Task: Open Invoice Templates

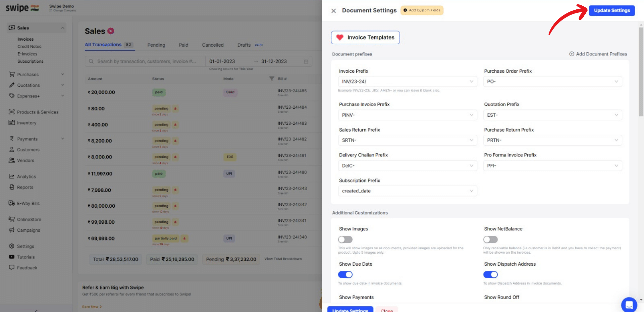Action: tap(365, 37)
